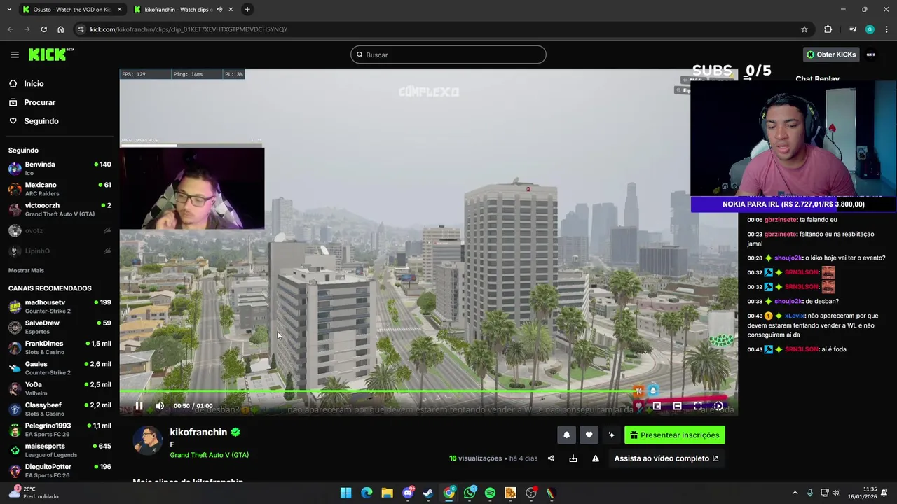The width and height of the screenshot is (897, 504).
Task: Mute the video volume
Action: click(x=160, y=406)
